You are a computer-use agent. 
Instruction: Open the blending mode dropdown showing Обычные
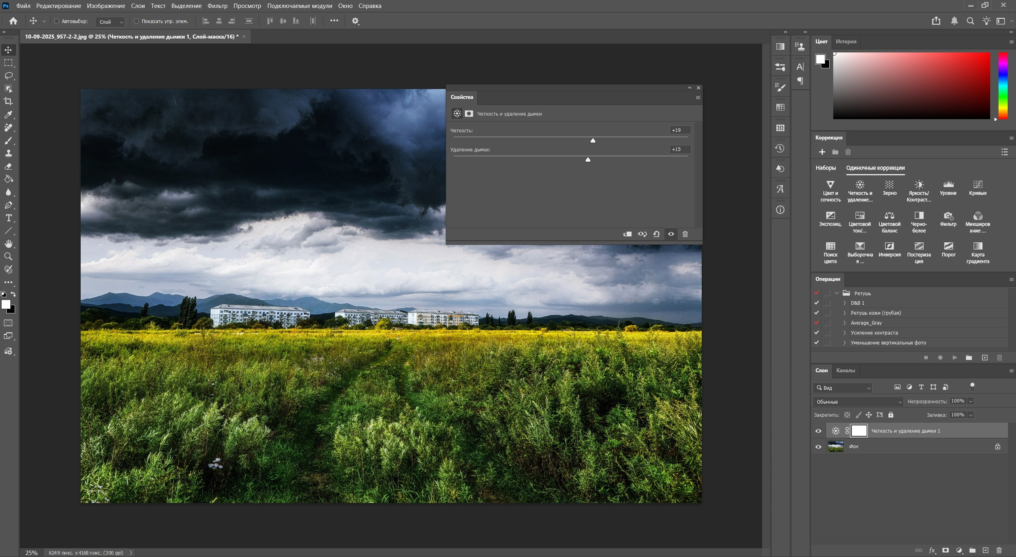pos(857,402)
